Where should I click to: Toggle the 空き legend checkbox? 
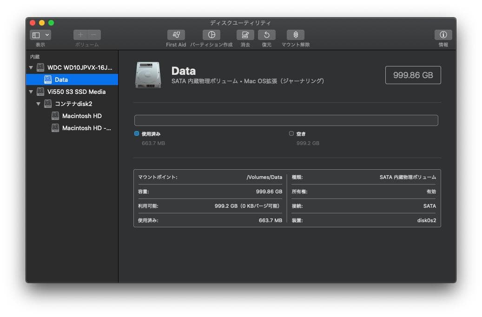click(x=292, y=133)
